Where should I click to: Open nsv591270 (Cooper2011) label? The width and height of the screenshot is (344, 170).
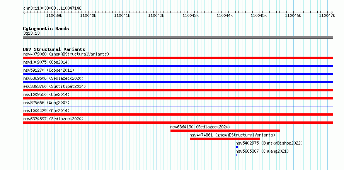point(49,70)
